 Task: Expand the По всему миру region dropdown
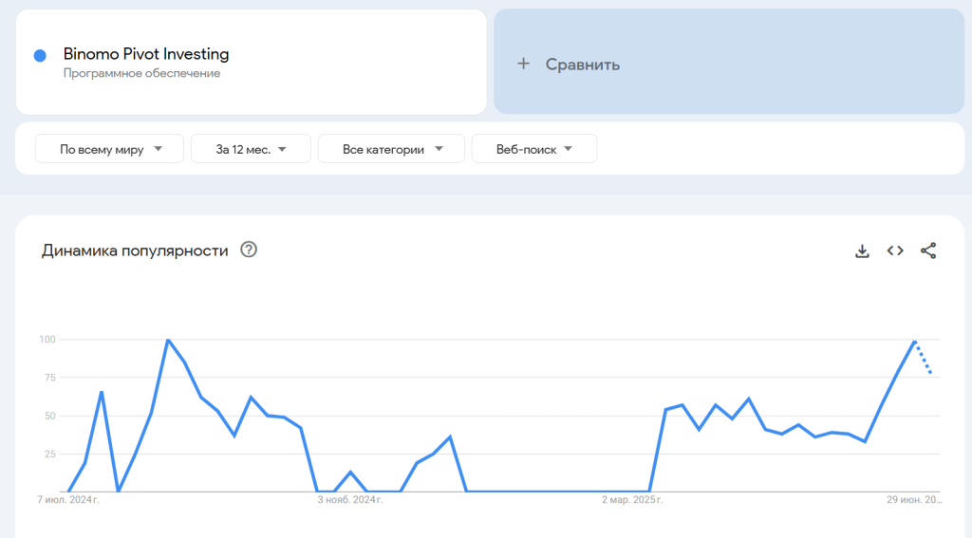pyautogui.click(x=109, y=149)
